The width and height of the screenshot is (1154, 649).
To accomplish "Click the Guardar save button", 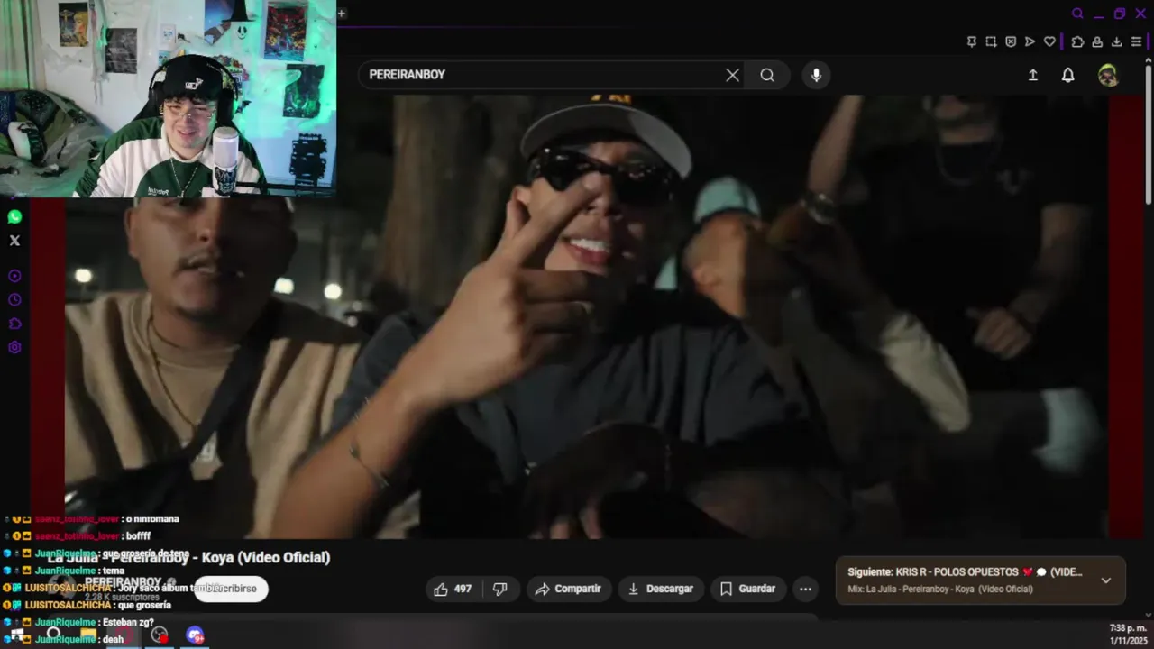I will 748,589.
